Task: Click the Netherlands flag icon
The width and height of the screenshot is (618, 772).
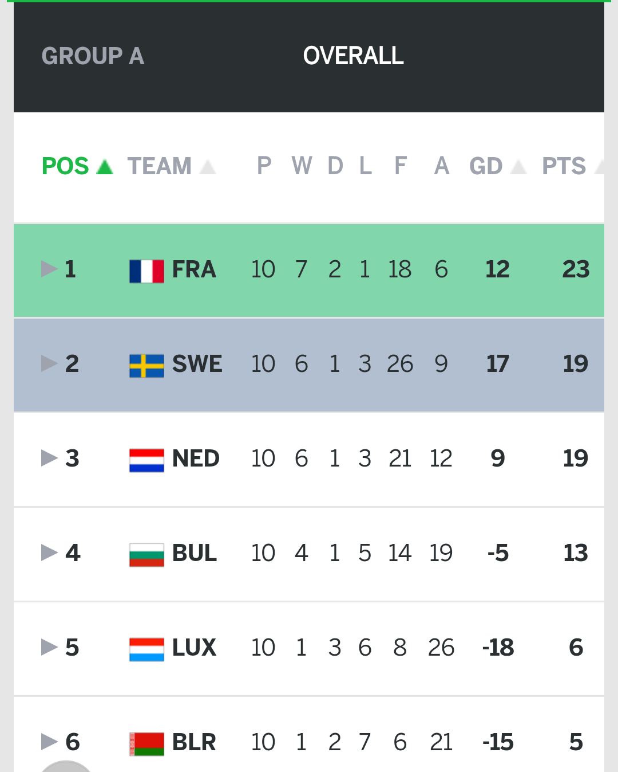Action: tap(146, 460)
